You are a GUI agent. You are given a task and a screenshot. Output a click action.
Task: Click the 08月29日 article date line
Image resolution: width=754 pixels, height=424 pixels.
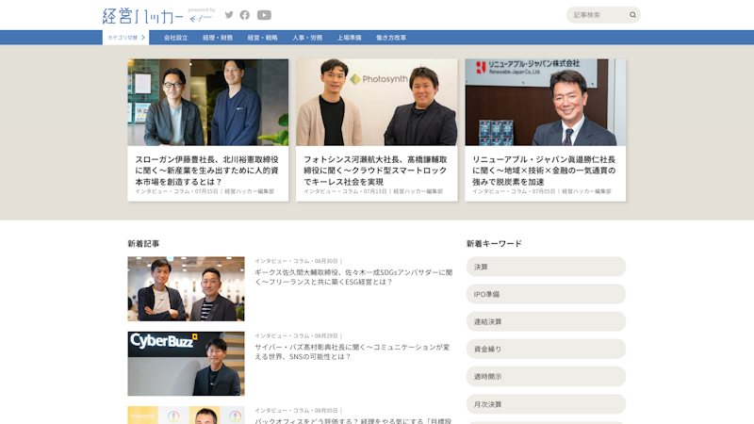tap(298, 336)
